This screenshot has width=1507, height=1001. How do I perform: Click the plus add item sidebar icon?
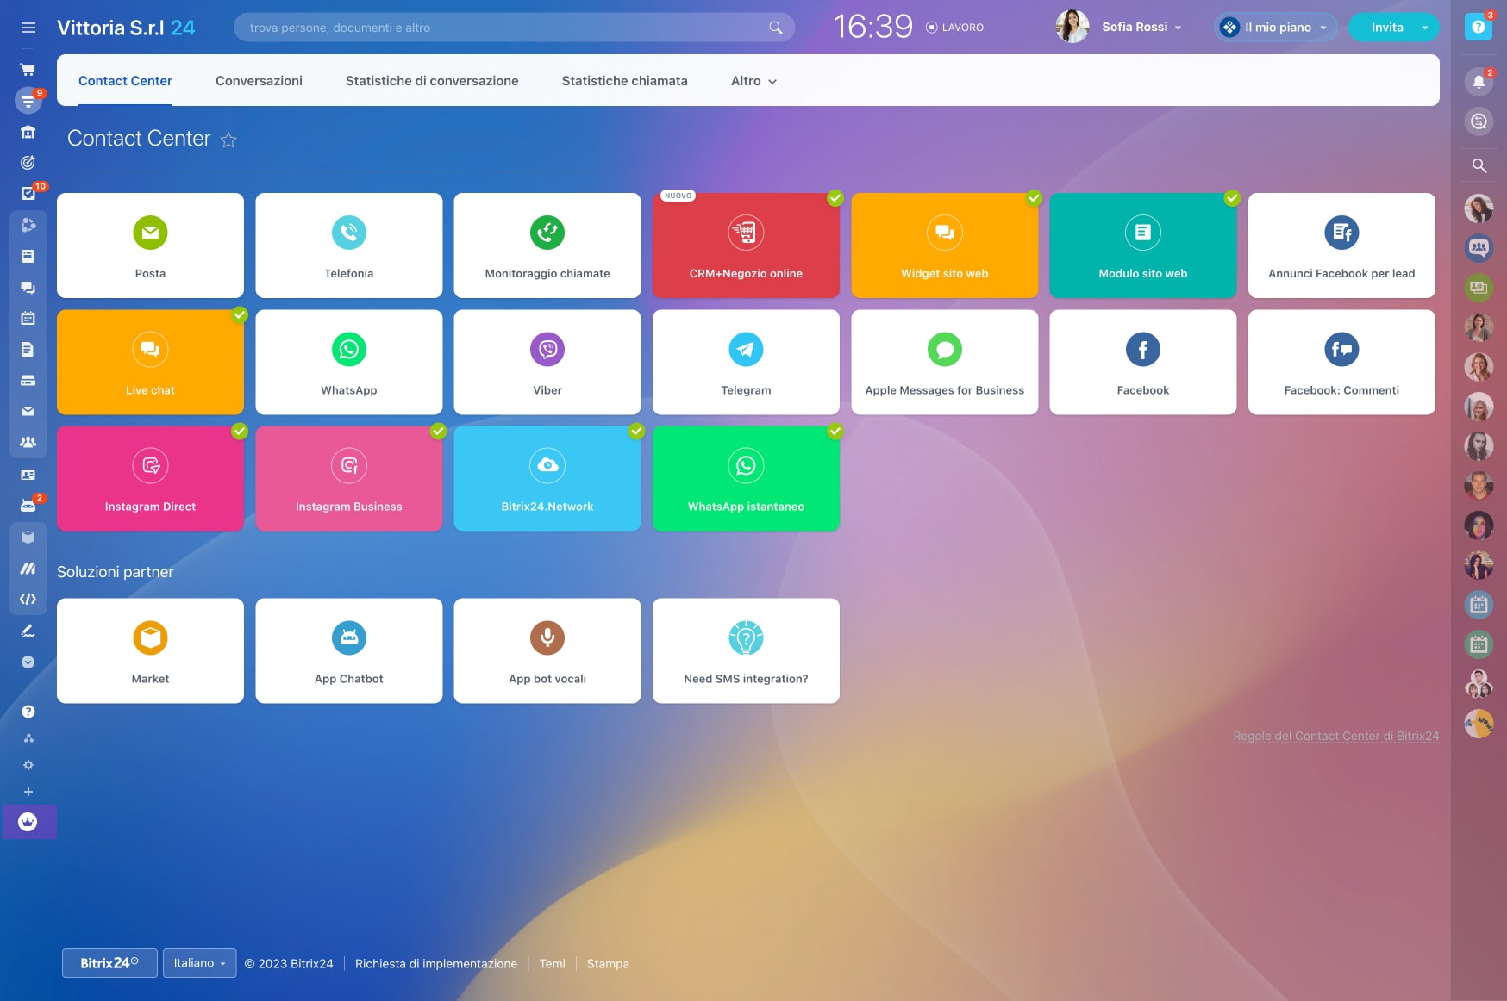point(28,792)
